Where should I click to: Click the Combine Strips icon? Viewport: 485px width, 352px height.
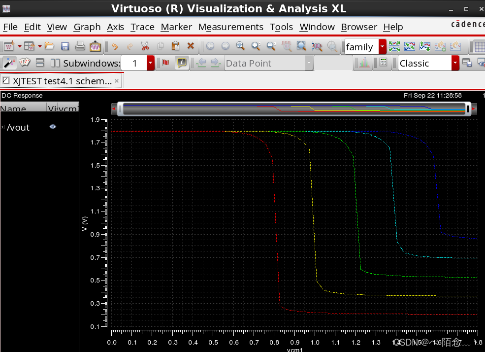pos(410,46)
